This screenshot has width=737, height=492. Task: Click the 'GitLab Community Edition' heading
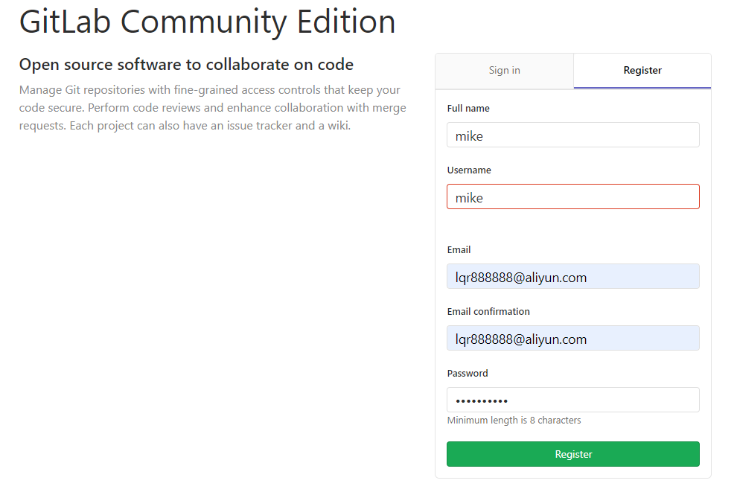(x=207, y=22)
